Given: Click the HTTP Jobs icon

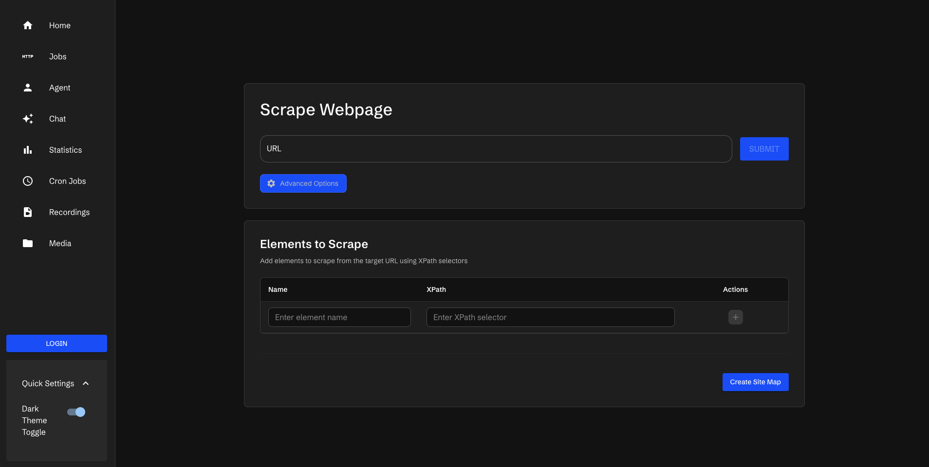Looking at the screenshot, I should 28,56.
